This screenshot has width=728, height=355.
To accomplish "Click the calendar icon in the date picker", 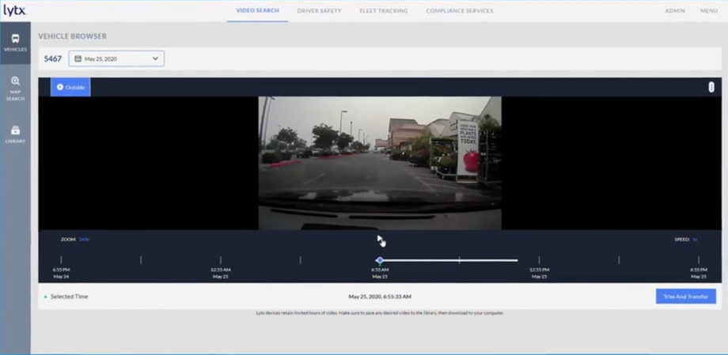I will pos(78,59).
